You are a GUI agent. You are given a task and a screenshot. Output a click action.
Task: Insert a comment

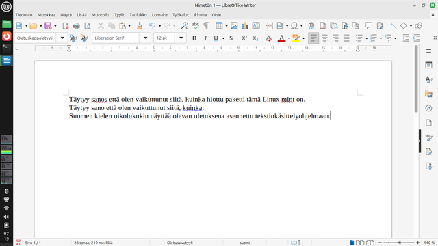click(369, 26)
